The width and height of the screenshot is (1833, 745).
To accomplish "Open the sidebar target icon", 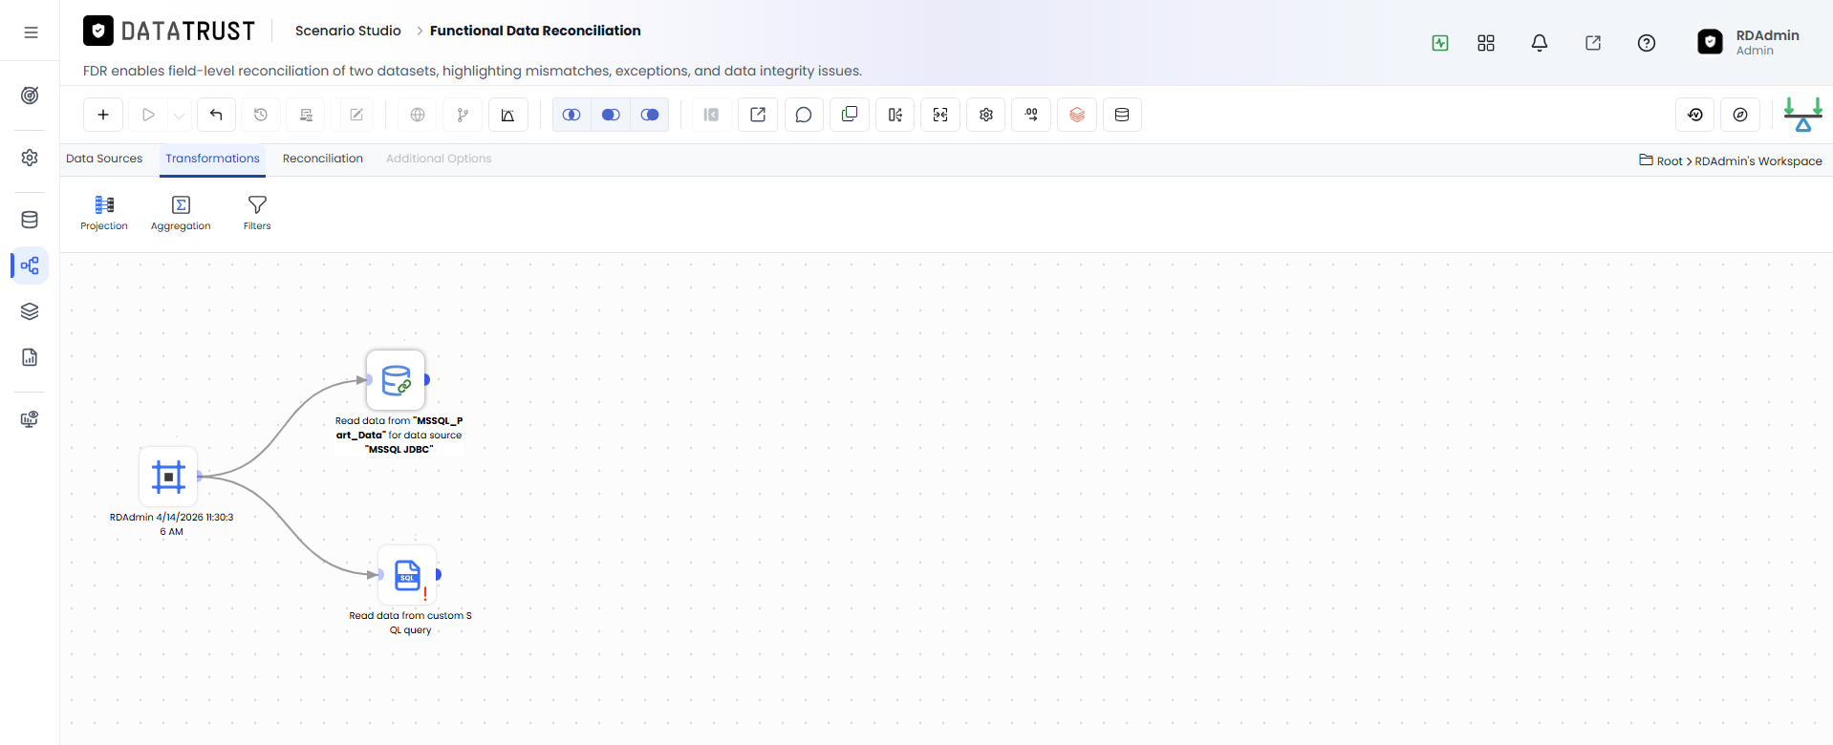I will [30, 96].
